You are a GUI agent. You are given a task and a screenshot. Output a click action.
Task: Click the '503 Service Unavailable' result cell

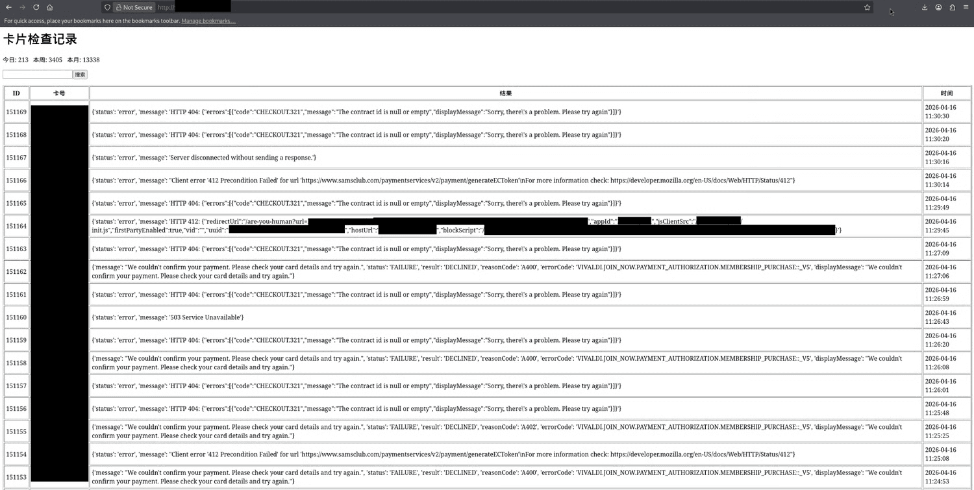pos(506,317)
